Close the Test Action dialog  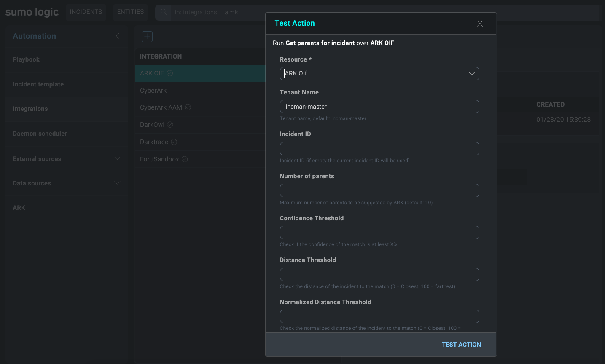click(x=480, y=24)
